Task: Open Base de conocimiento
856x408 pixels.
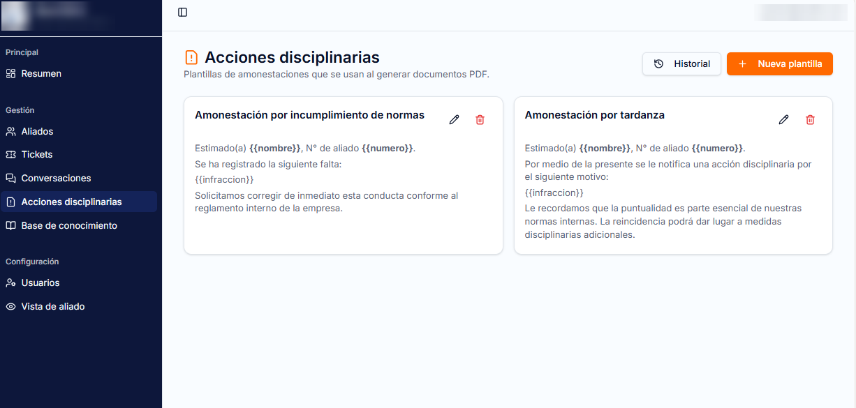Action: [79, 225]
